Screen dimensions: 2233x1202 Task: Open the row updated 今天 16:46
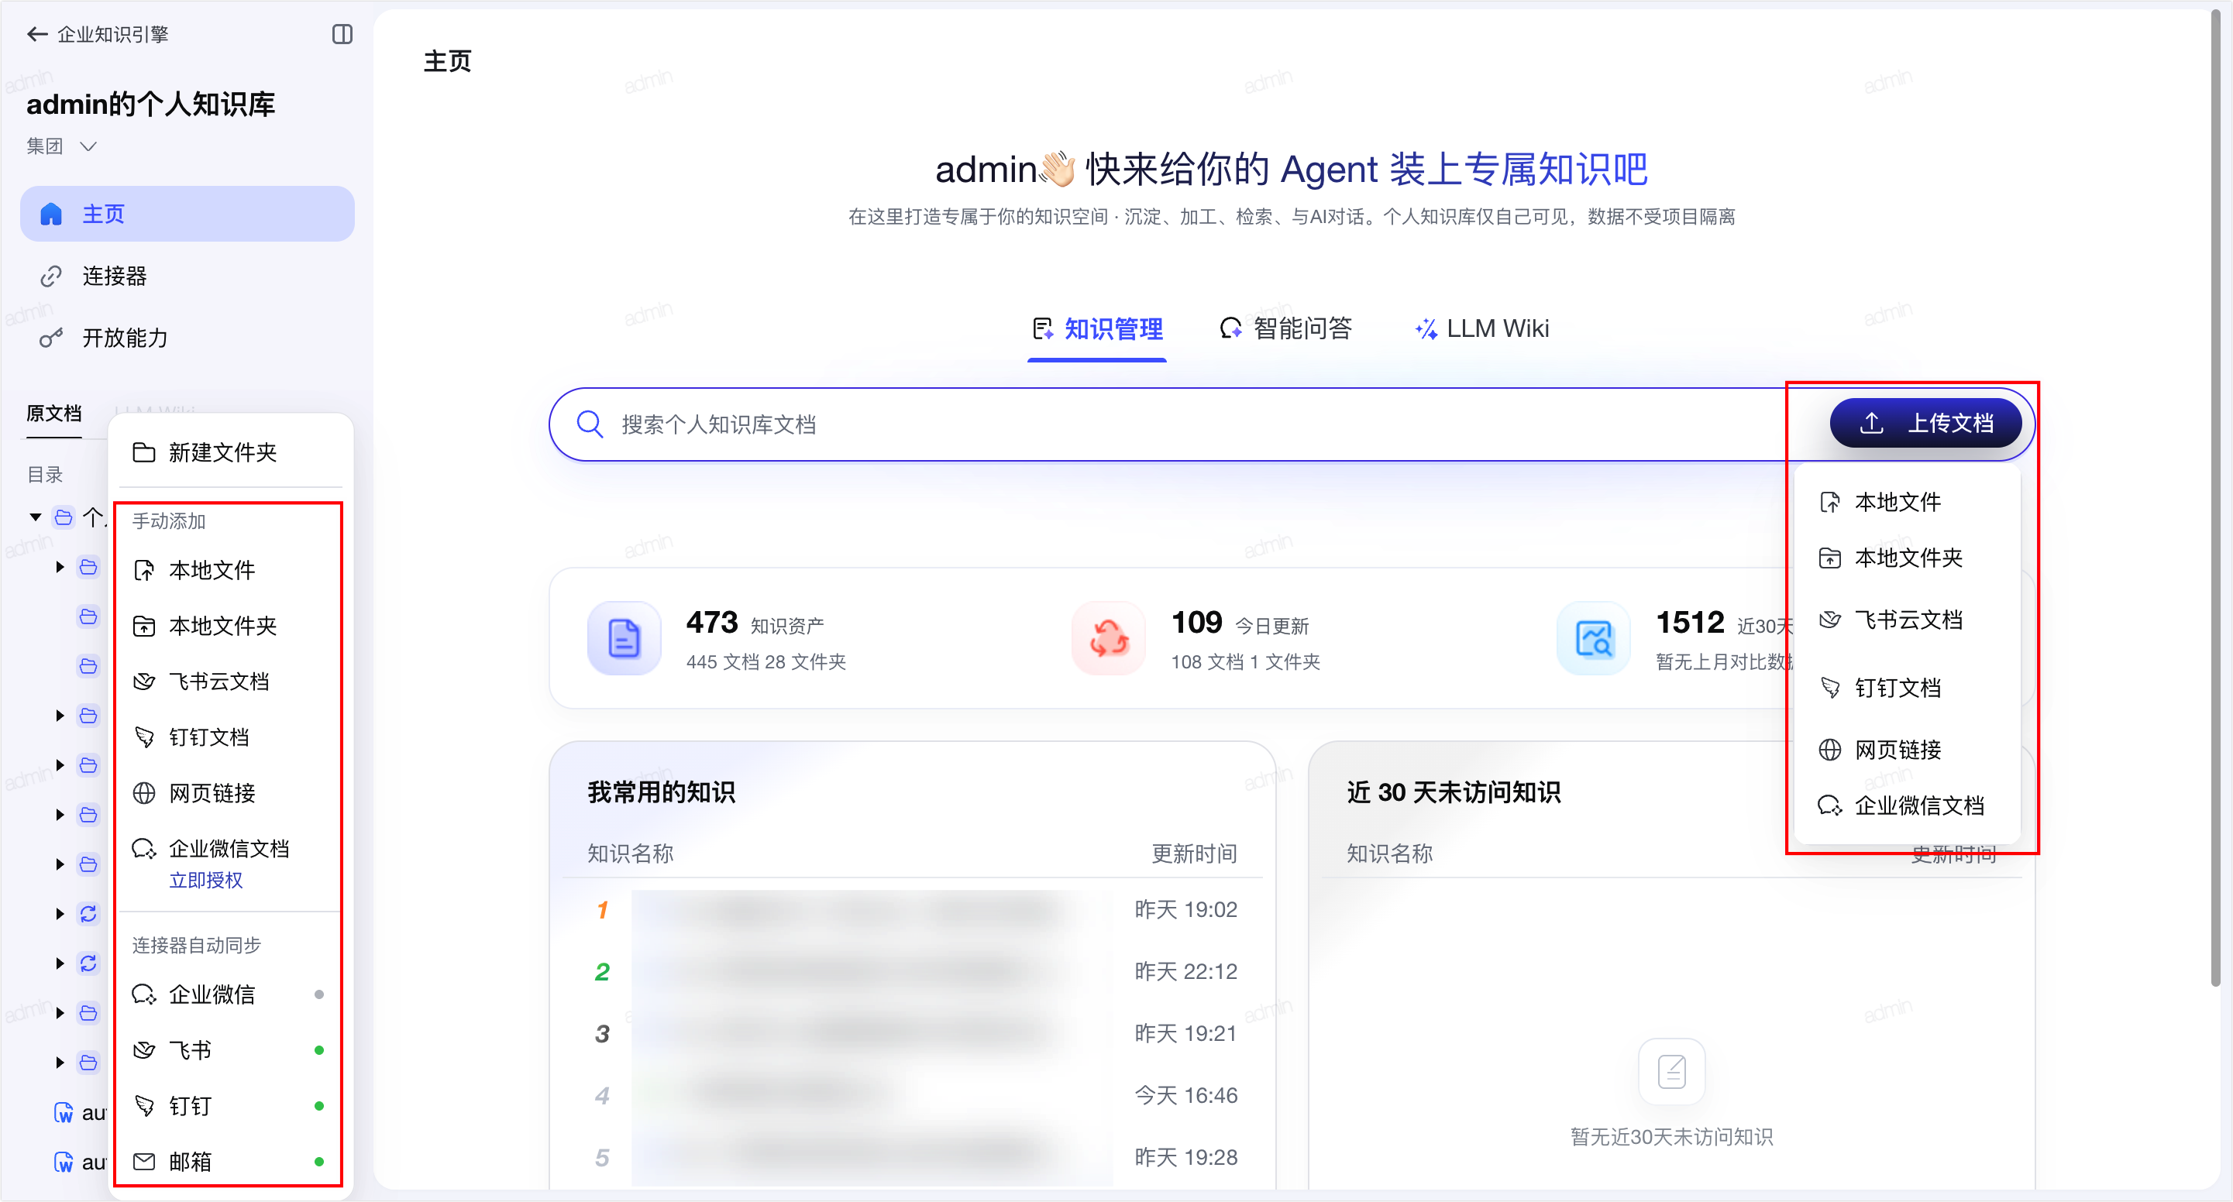[x=913, y=1096]
